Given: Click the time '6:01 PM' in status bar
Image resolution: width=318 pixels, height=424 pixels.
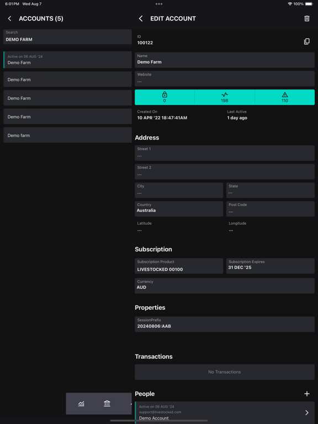Looking at the screenshot, I should coord(12,4).
